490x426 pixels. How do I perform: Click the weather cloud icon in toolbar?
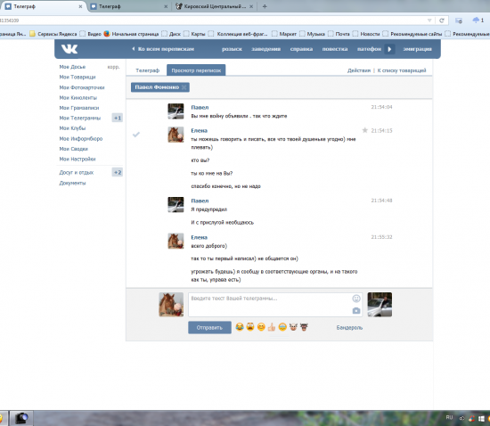pyautogui.click(x=476, y=20)
